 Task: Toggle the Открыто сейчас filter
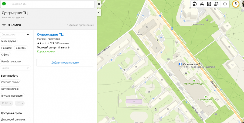[11, 82]
